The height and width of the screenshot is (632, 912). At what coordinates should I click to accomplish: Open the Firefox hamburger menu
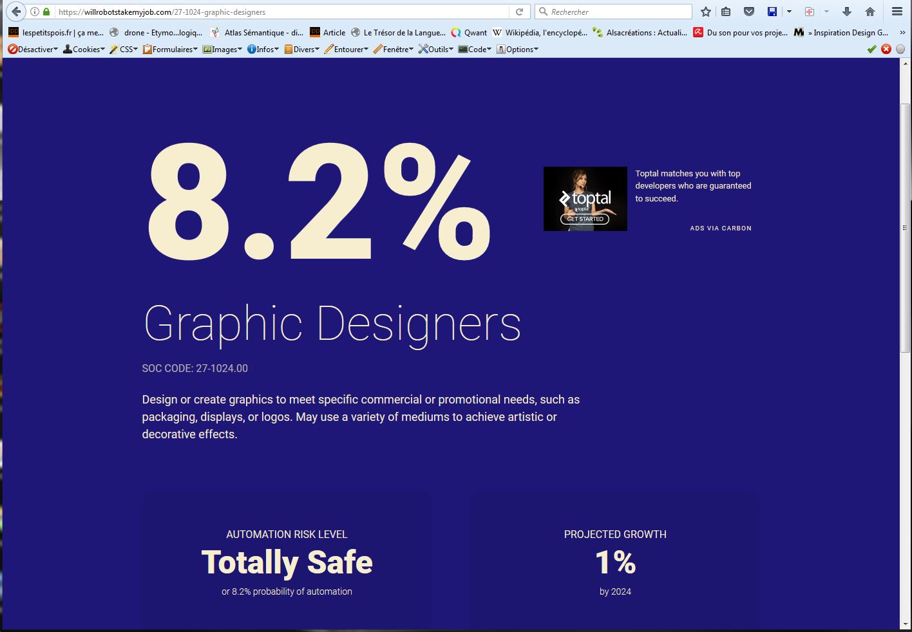[897, 12]
